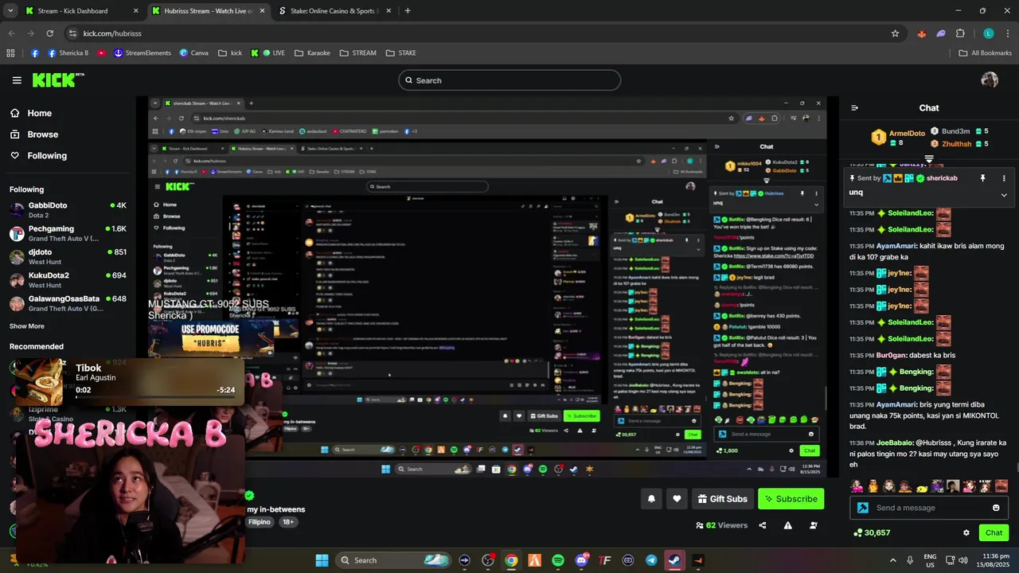Open the Chrome extensions puzzle icon
Image resolution: width=1019 pixels, height=573 pixels.
point(960,33)
